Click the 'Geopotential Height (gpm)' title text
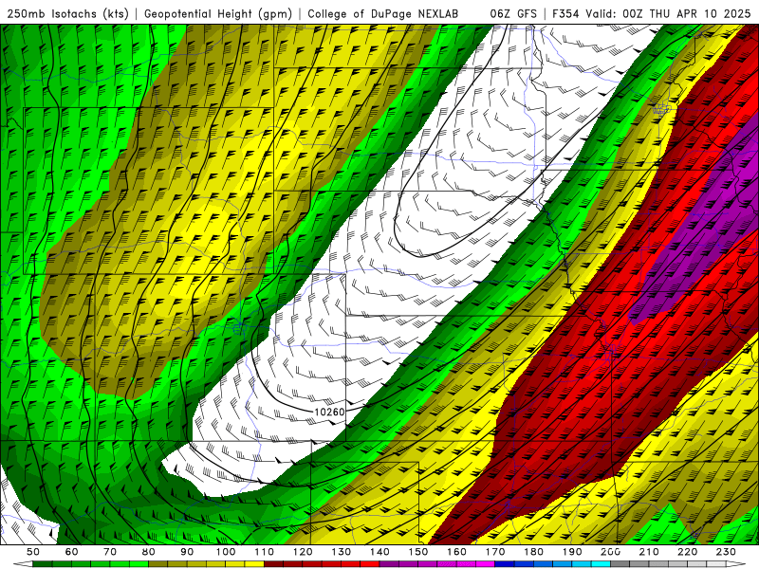Viewport: 759px width, 569px height. pyautogui.click(x=218, y=13)
